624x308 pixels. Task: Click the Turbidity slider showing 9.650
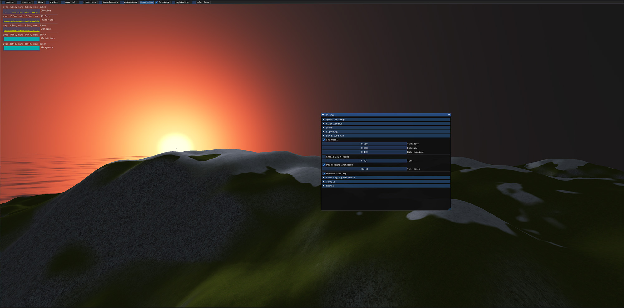click(364, 144)
